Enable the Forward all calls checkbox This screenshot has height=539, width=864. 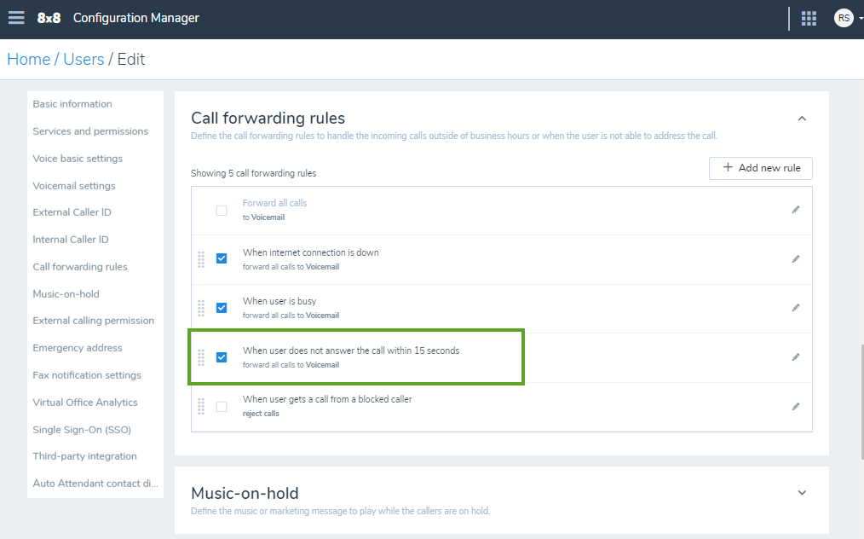222,210
